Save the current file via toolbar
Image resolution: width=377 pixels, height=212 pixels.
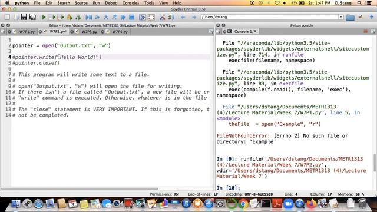tap(24, 17)
